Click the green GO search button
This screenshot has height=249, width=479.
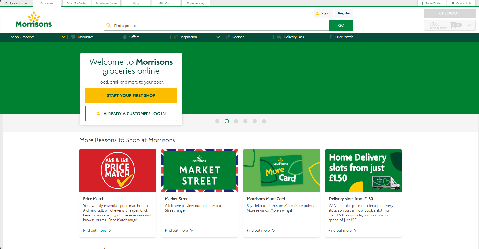pos(341,25)
